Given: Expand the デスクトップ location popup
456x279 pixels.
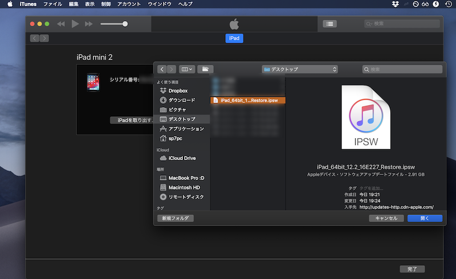Looking at the screenshot, I should pyautogui.click(x=300, y=69).
